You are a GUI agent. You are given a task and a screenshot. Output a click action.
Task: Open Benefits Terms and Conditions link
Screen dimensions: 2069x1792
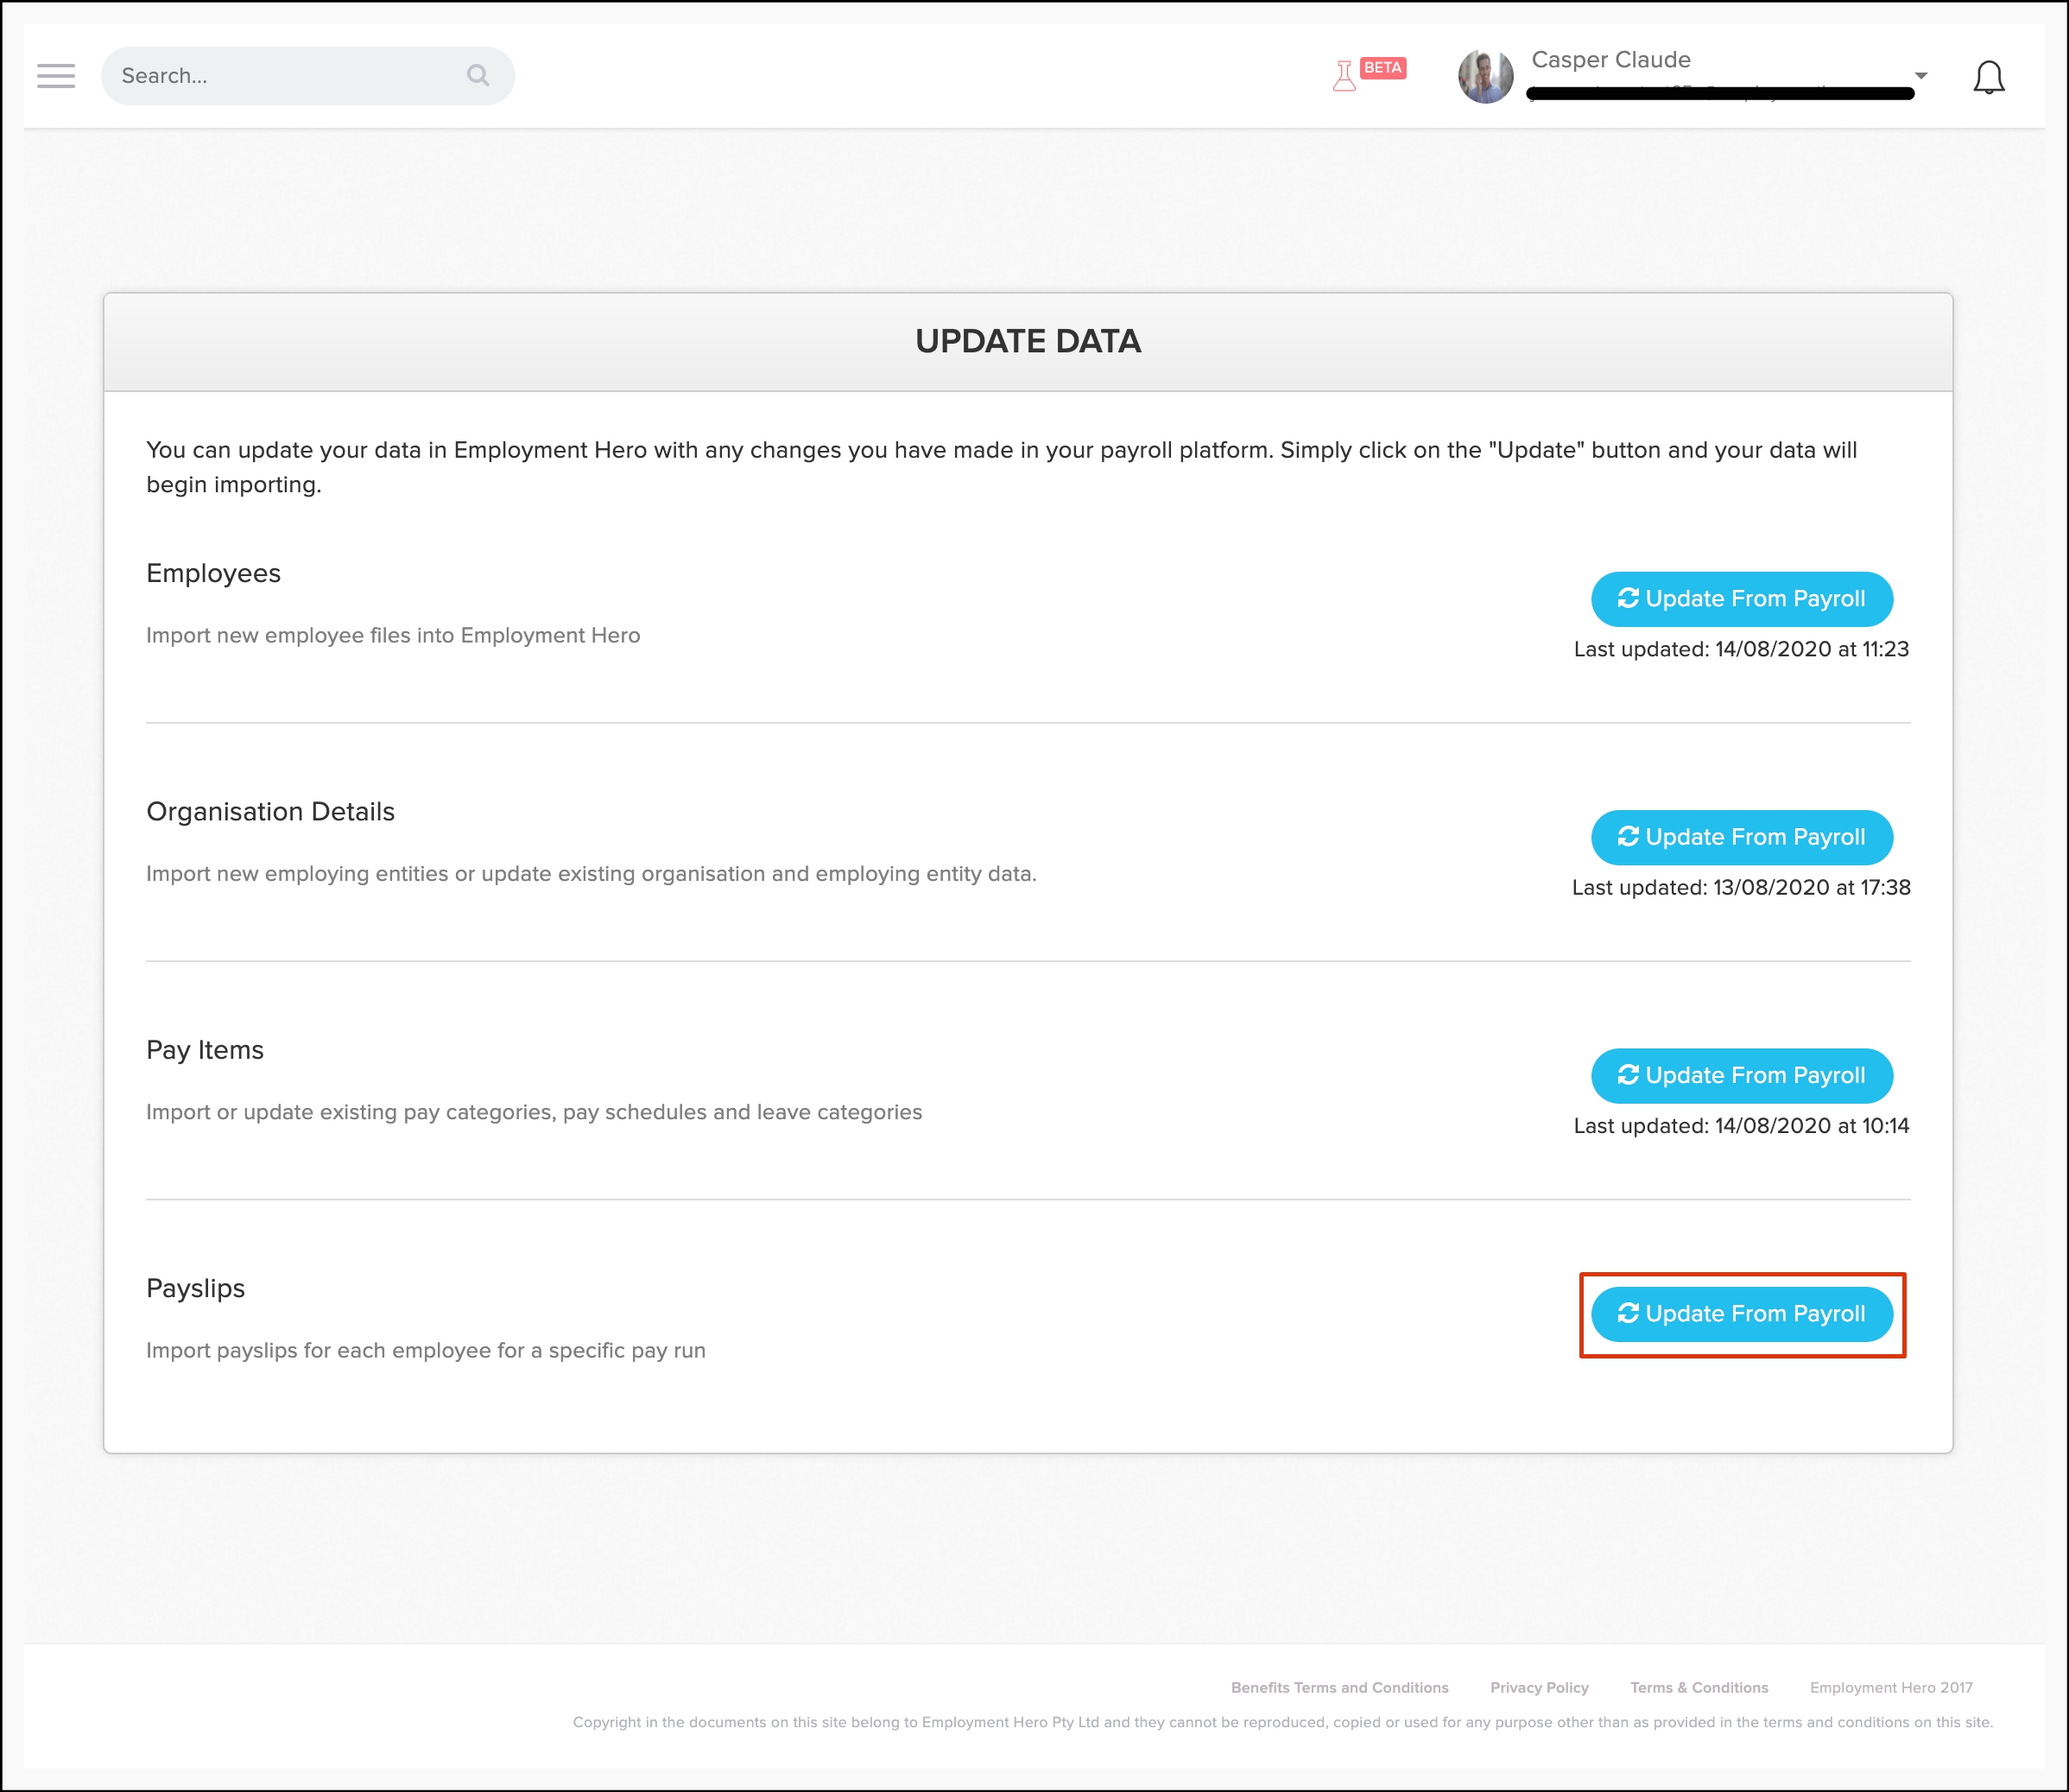pos(1339,1687)
